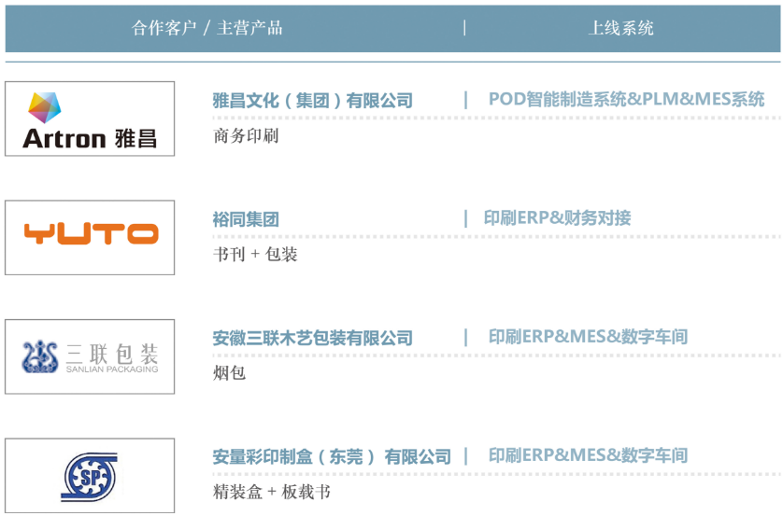Select the 印刷ERP&财务对接 system label
The image size is (783, 530).
(x=557, y=218)
